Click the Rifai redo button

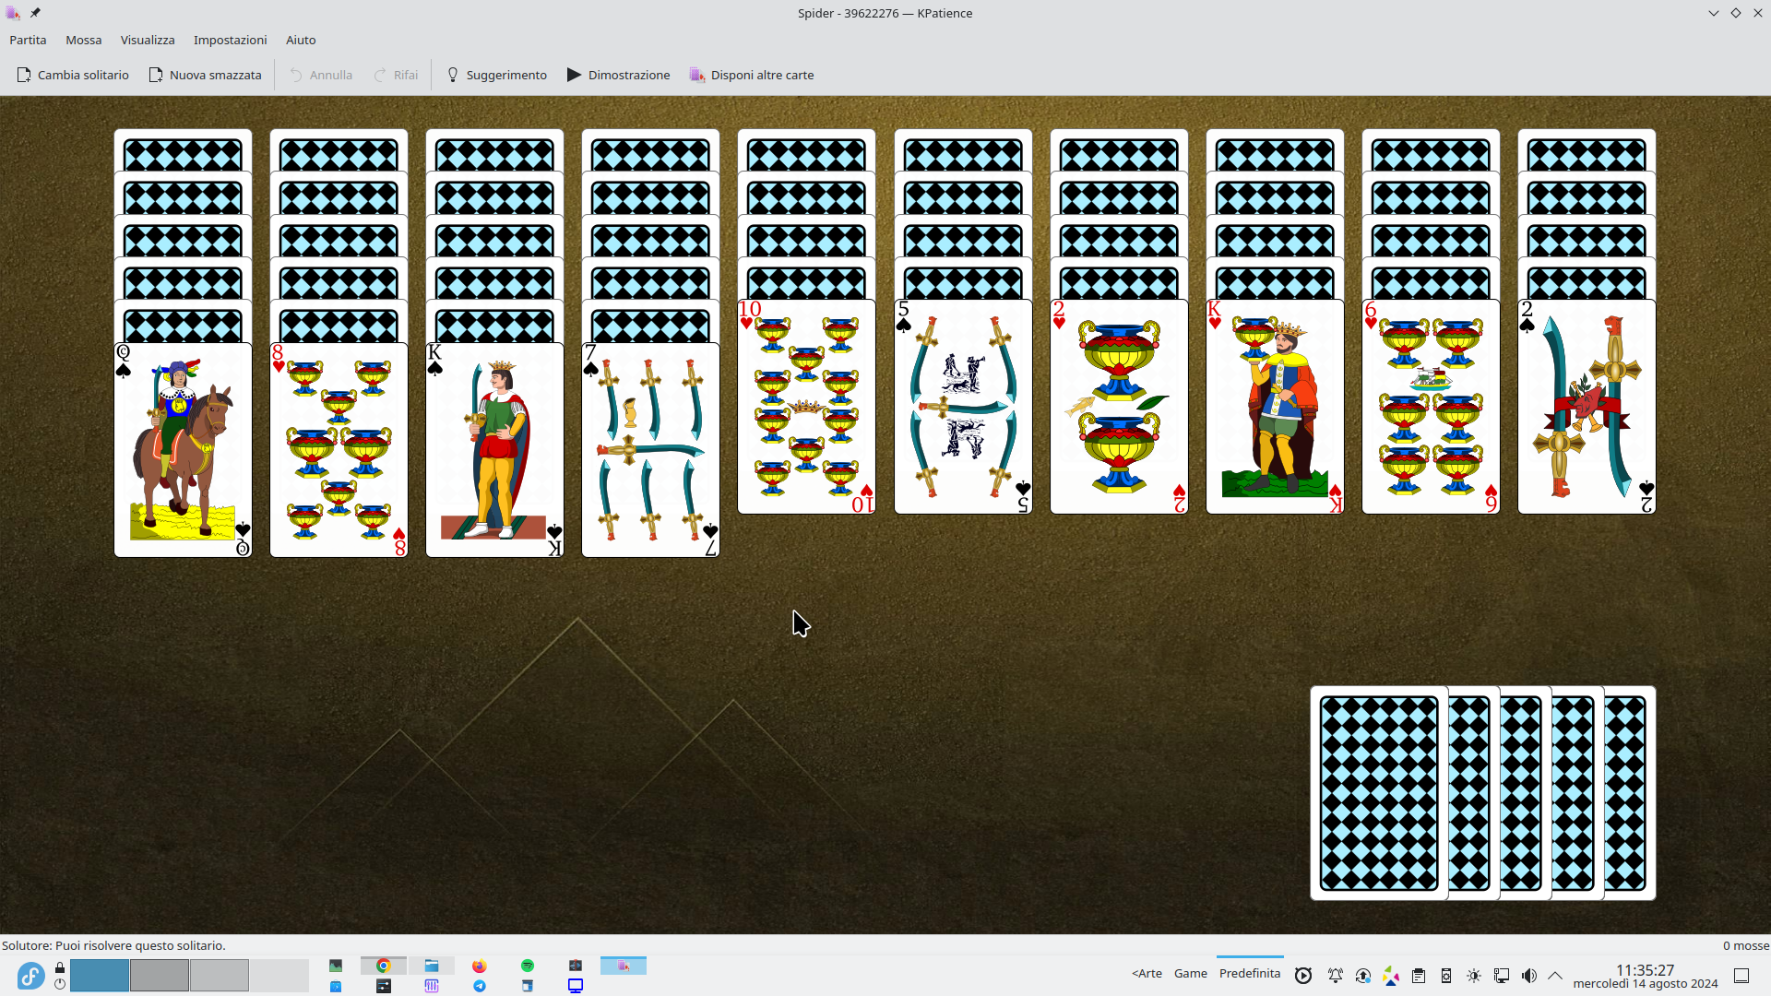396,75
